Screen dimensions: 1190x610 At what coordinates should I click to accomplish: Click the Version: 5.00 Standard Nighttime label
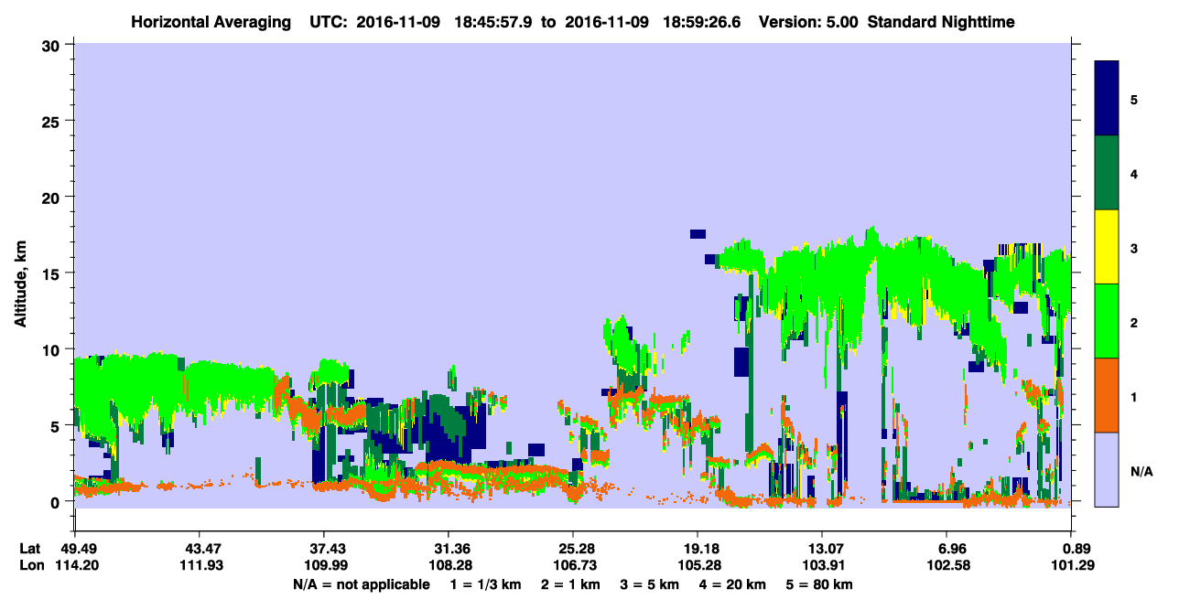pos(887,21)
